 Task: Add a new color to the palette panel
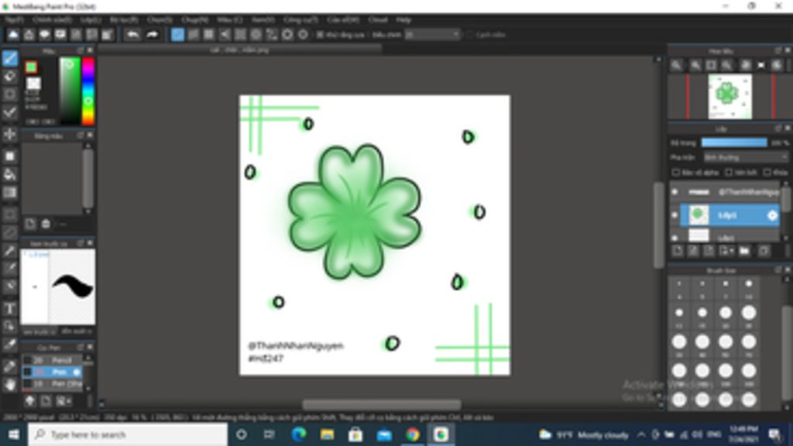tap(30, 224)
